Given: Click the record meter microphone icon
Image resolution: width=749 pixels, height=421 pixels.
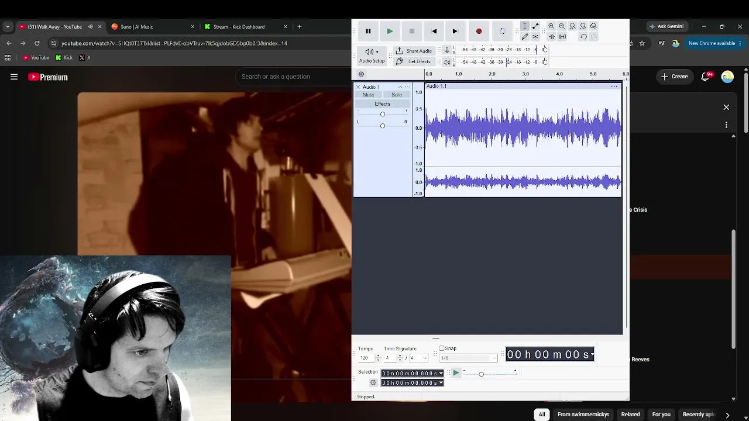Looking at the screenshot, I should [447, 50].
